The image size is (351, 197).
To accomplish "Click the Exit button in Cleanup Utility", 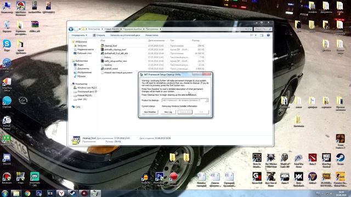I will 201,112.
